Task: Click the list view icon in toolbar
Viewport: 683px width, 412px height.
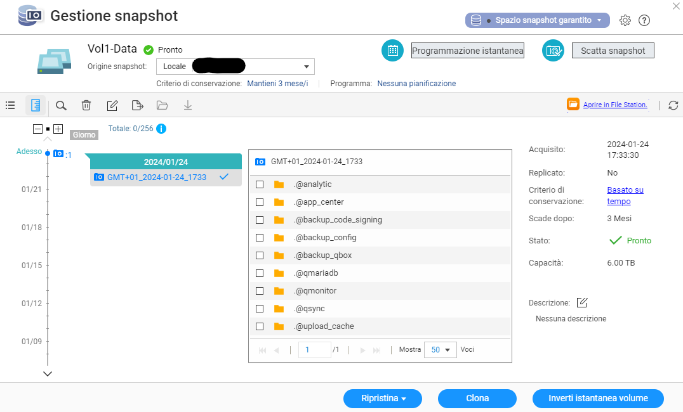Action: [x=10, y=105]
